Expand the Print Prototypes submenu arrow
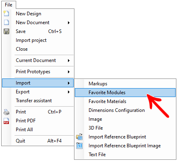 (69, 72)
